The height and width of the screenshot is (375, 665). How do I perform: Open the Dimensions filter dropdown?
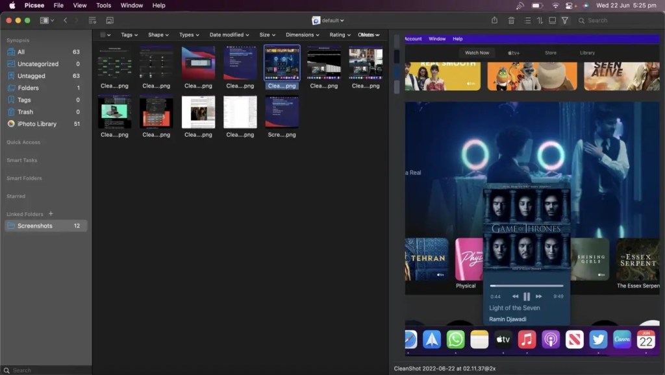[x=303, y=35]
